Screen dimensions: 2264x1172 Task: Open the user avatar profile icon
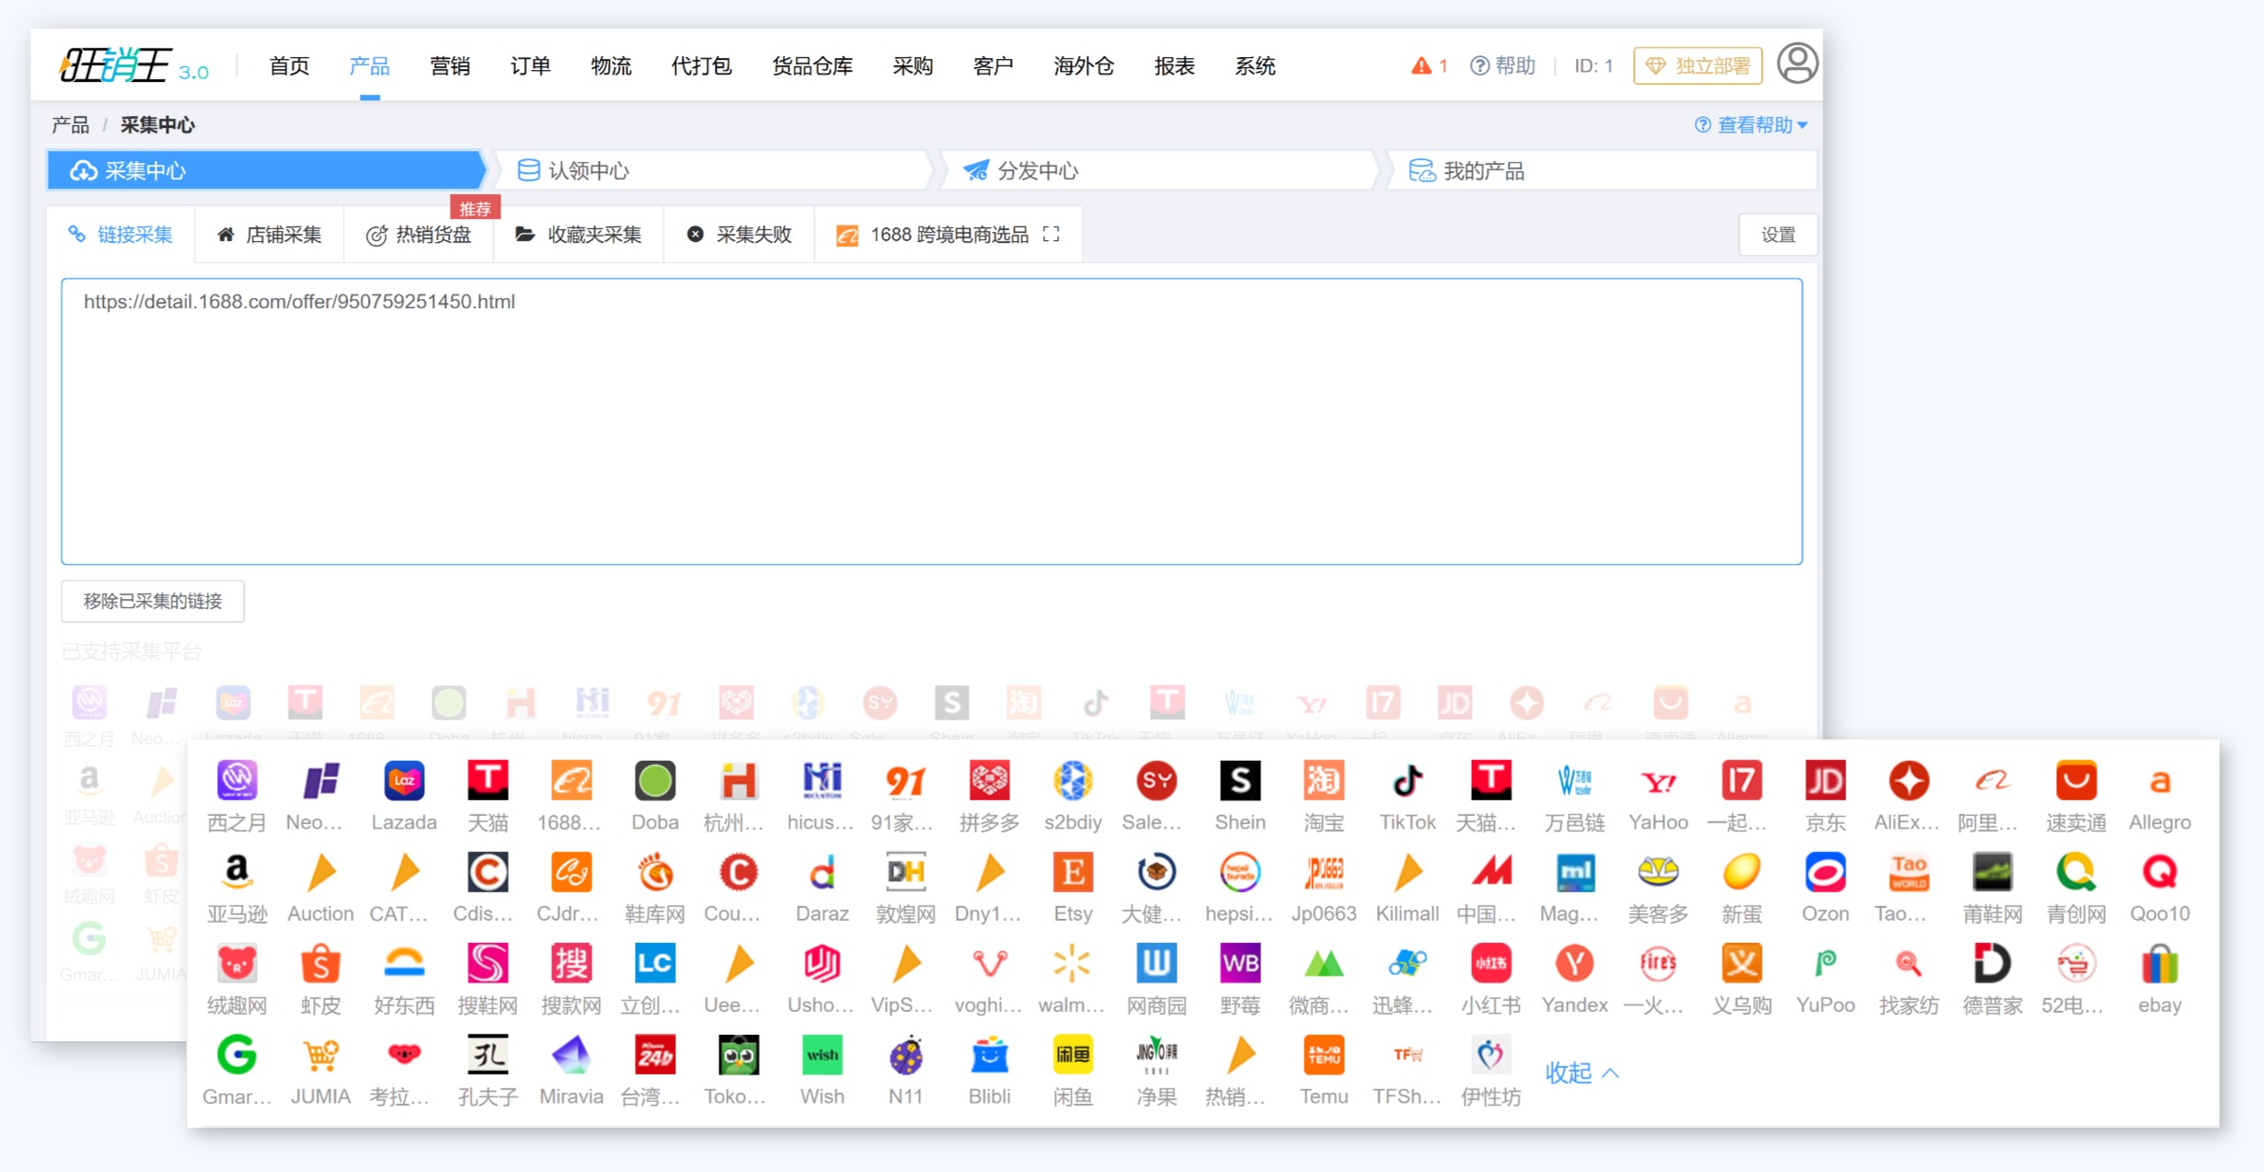click(1797, 64)
